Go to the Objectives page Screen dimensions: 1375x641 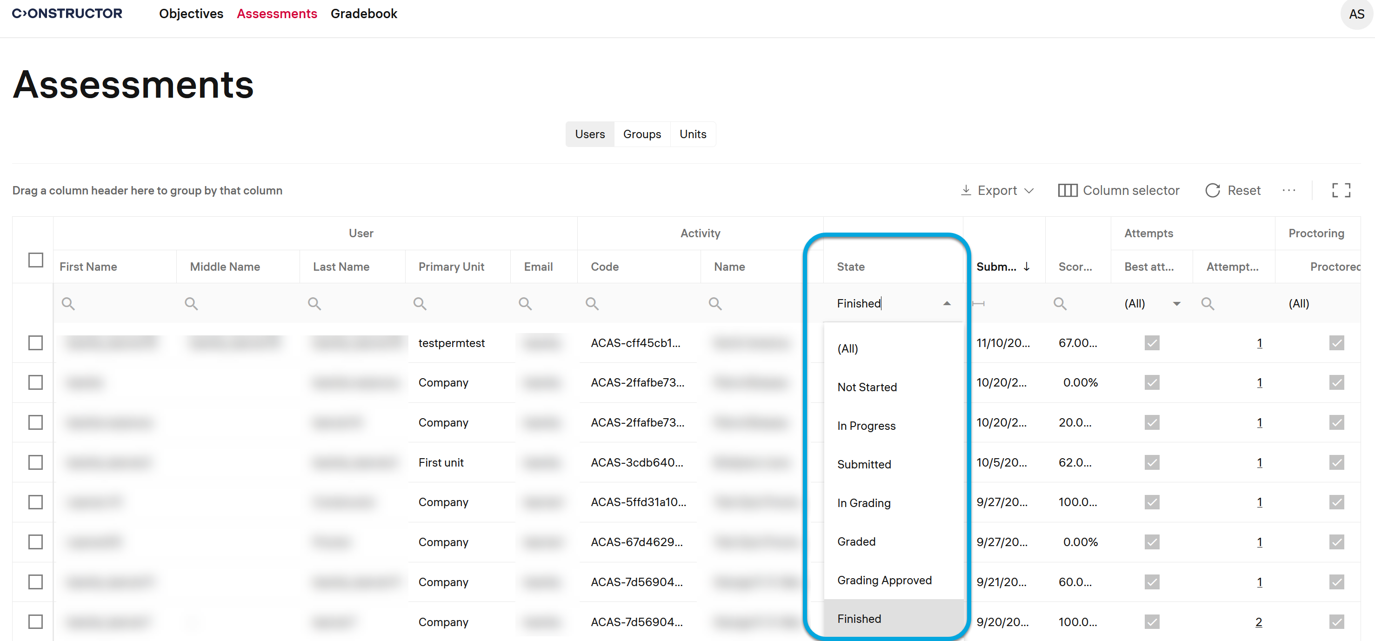(x=191, y=14)
